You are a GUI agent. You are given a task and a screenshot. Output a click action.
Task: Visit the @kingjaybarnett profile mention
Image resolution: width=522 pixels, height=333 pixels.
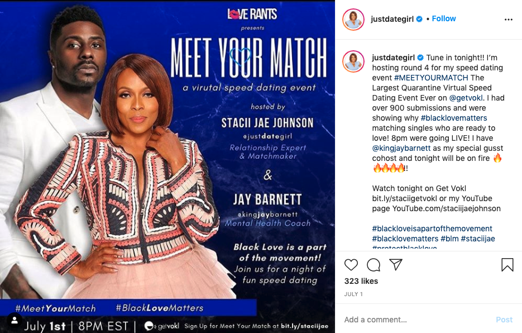(x=401, y=148)
